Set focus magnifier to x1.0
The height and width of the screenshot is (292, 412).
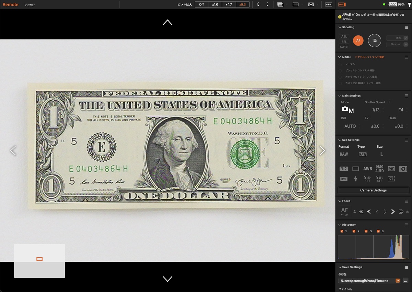pos(215,4)
